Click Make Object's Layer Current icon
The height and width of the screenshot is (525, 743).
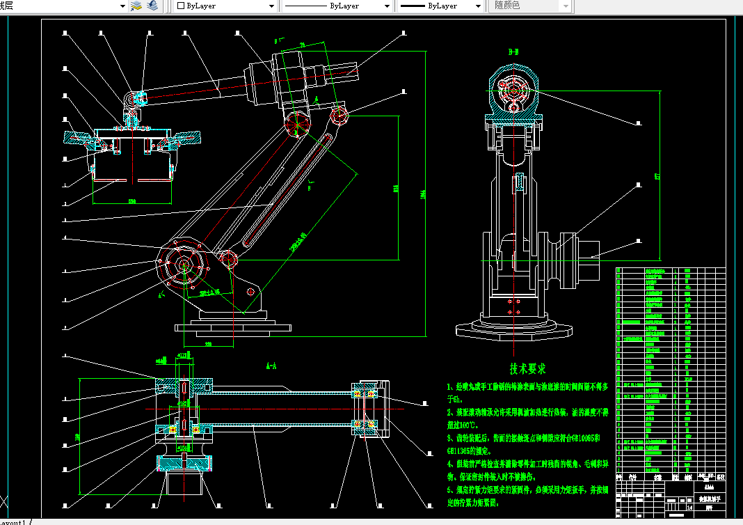(x=136, y=6)
